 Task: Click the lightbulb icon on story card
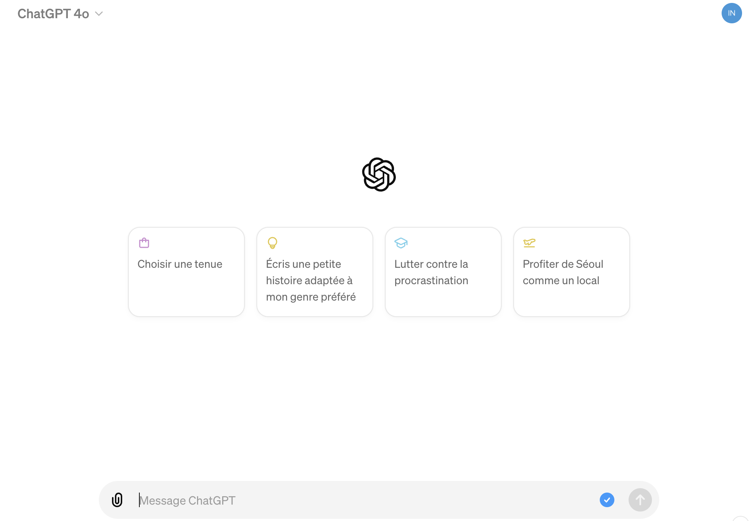(x=273, y=243)
